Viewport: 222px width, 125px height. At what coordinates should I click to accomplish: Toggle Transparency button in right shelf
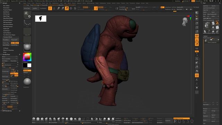point(197,80)
